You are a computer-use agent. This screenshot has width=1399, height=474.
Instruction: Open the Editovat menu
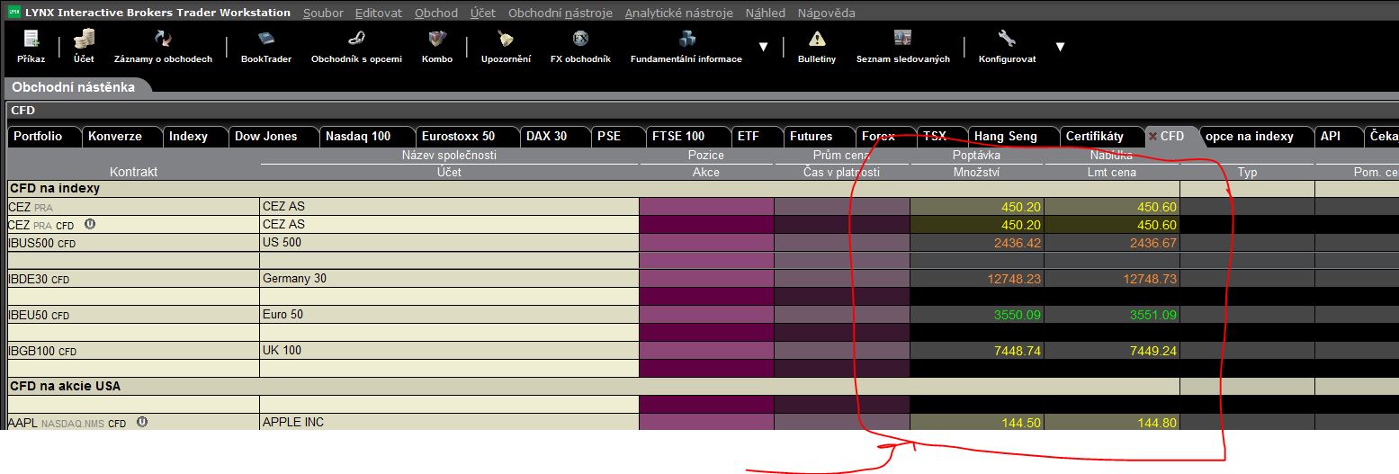point(379,13)
